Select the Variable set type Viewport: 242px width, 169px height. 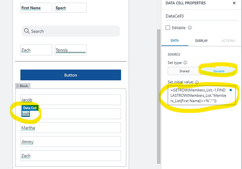219,71
